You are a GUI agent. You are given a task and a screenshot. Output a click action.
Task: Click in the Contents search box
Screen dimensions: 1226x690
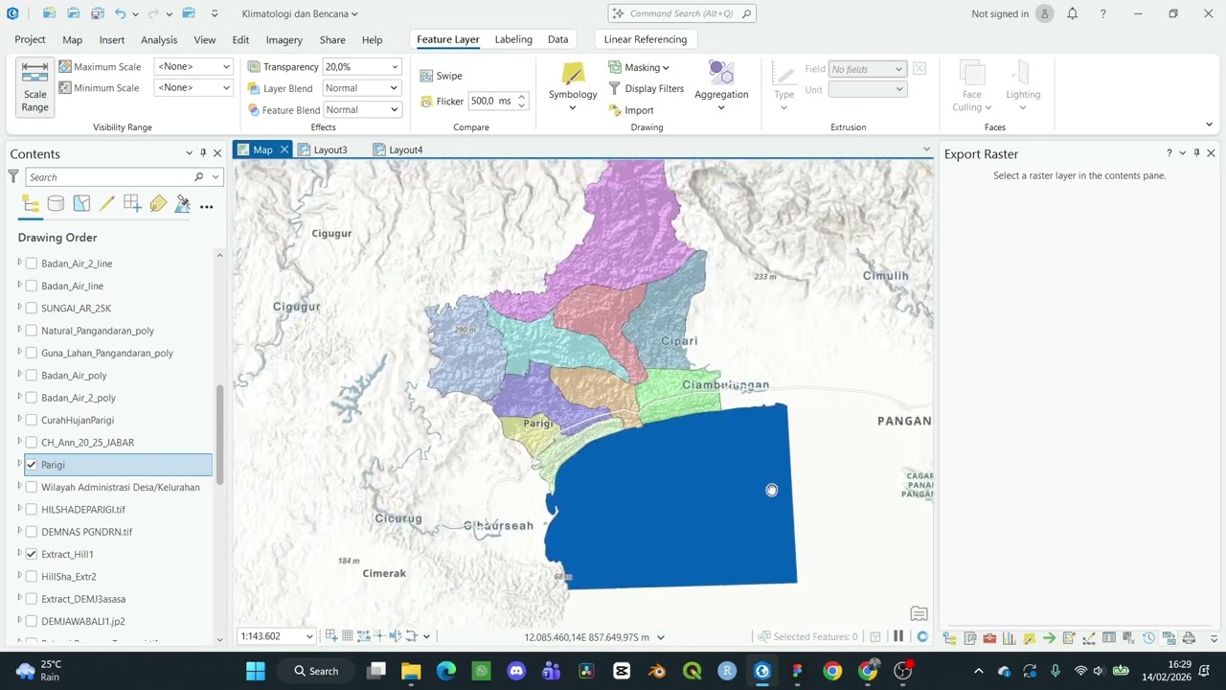[111, 177]
